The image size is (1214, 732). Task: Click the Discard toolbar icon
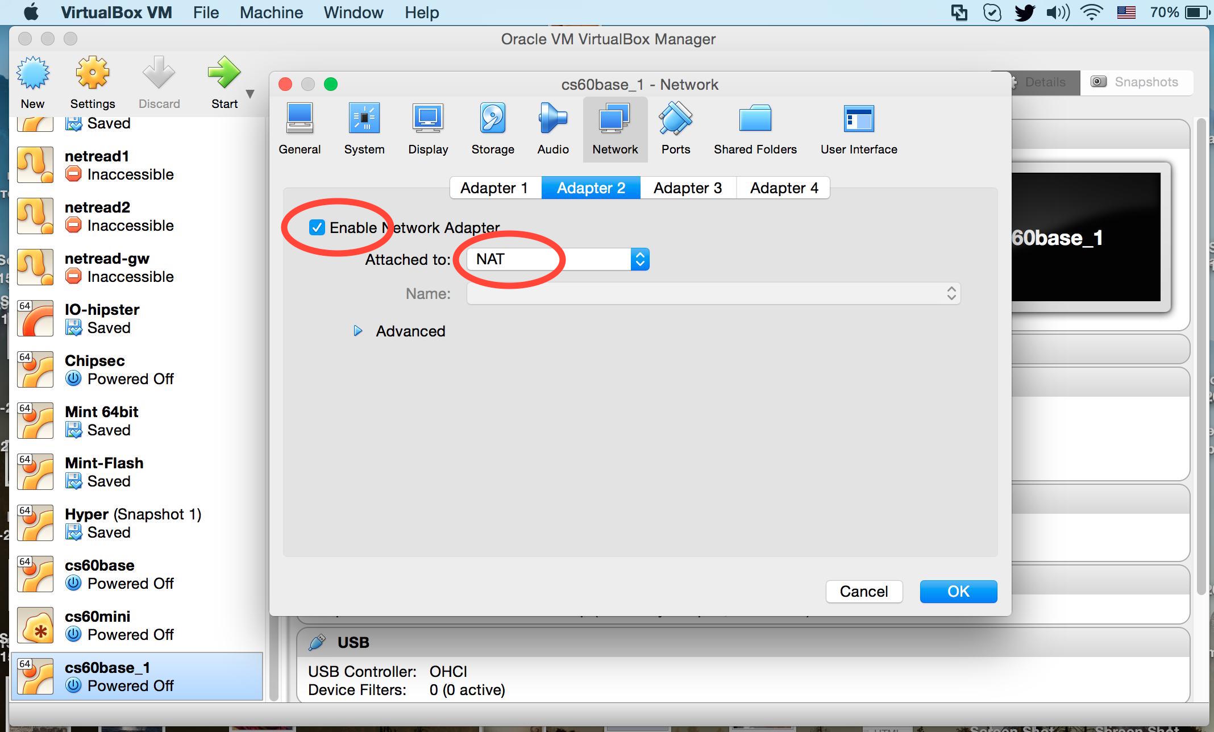click(159, 73)
